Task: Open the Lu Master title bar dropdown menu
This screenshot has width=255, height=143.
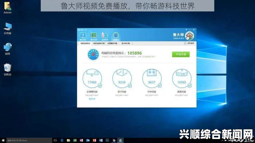Action: click(x=186, y=30)
